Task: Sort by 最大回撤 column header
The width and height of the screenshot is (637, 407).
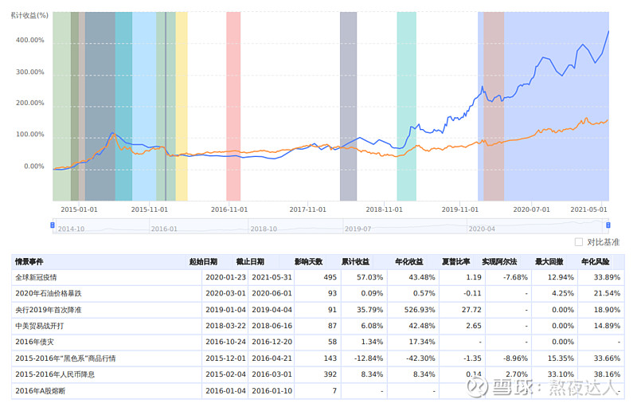Action: [549, 261]
